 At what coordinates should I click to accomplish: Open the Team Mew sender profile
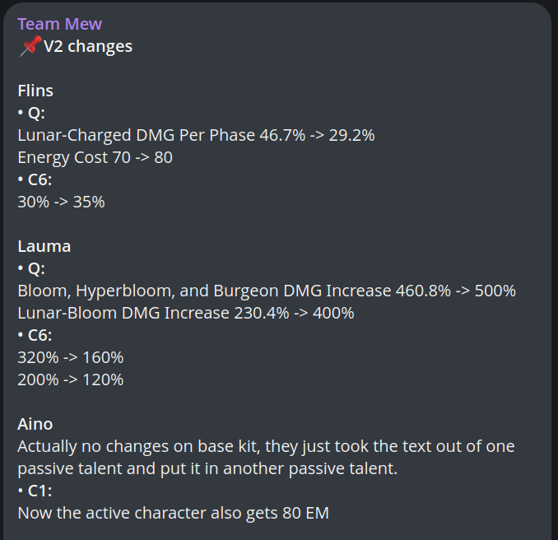59,24
